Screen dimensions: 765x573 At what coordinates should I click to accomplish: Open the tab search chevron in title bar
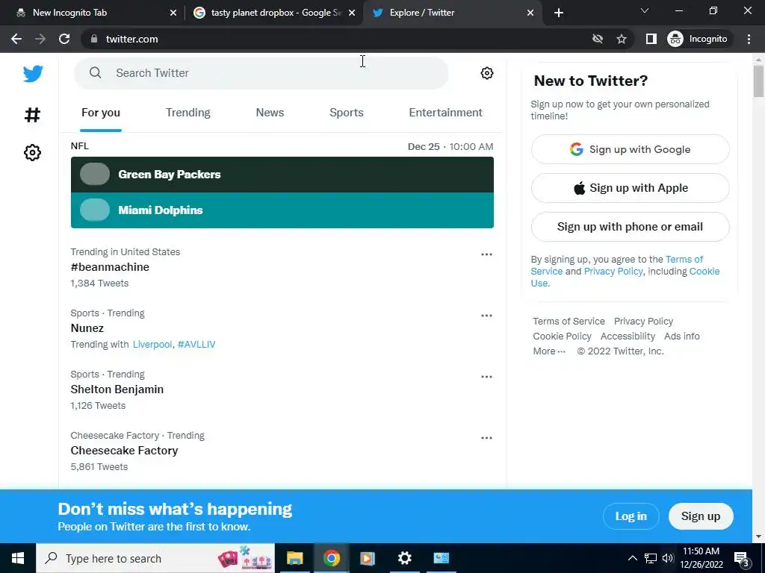coord(645,10)
